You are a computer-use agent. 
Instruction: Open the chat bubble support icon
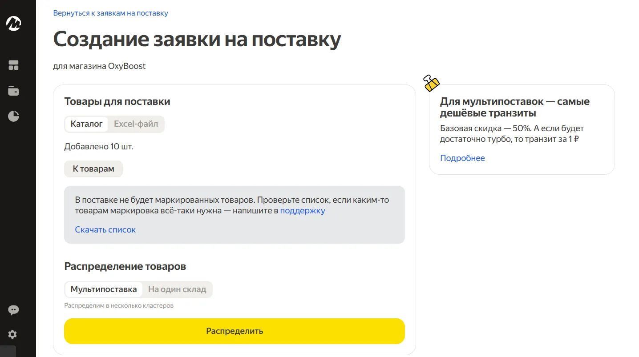(x=14, y=310)
